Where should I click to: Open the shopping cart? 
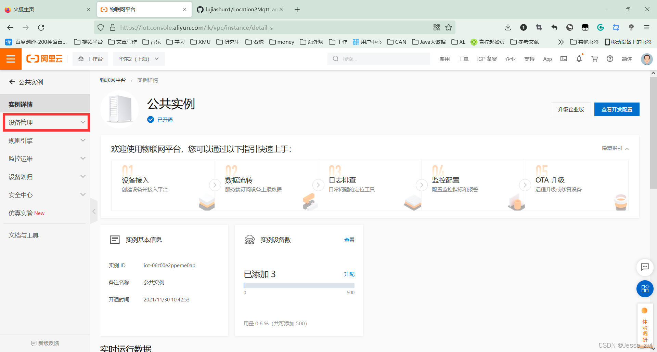click(594, 59)
